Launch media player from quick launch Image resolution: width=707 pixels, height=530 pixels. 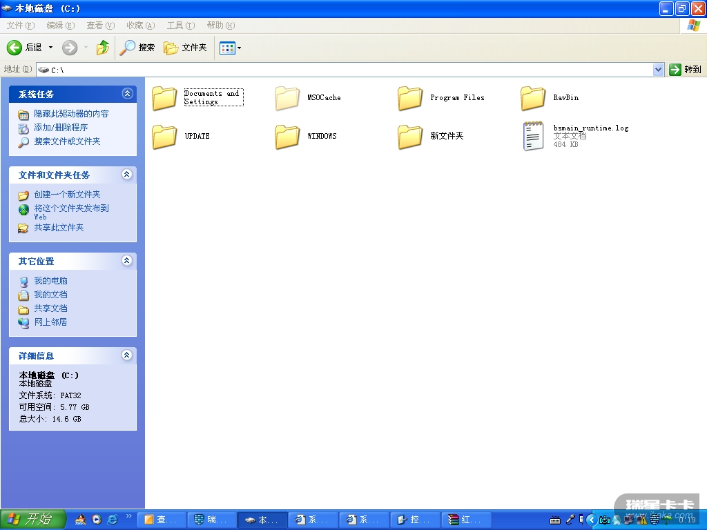[x=97, y=520]
